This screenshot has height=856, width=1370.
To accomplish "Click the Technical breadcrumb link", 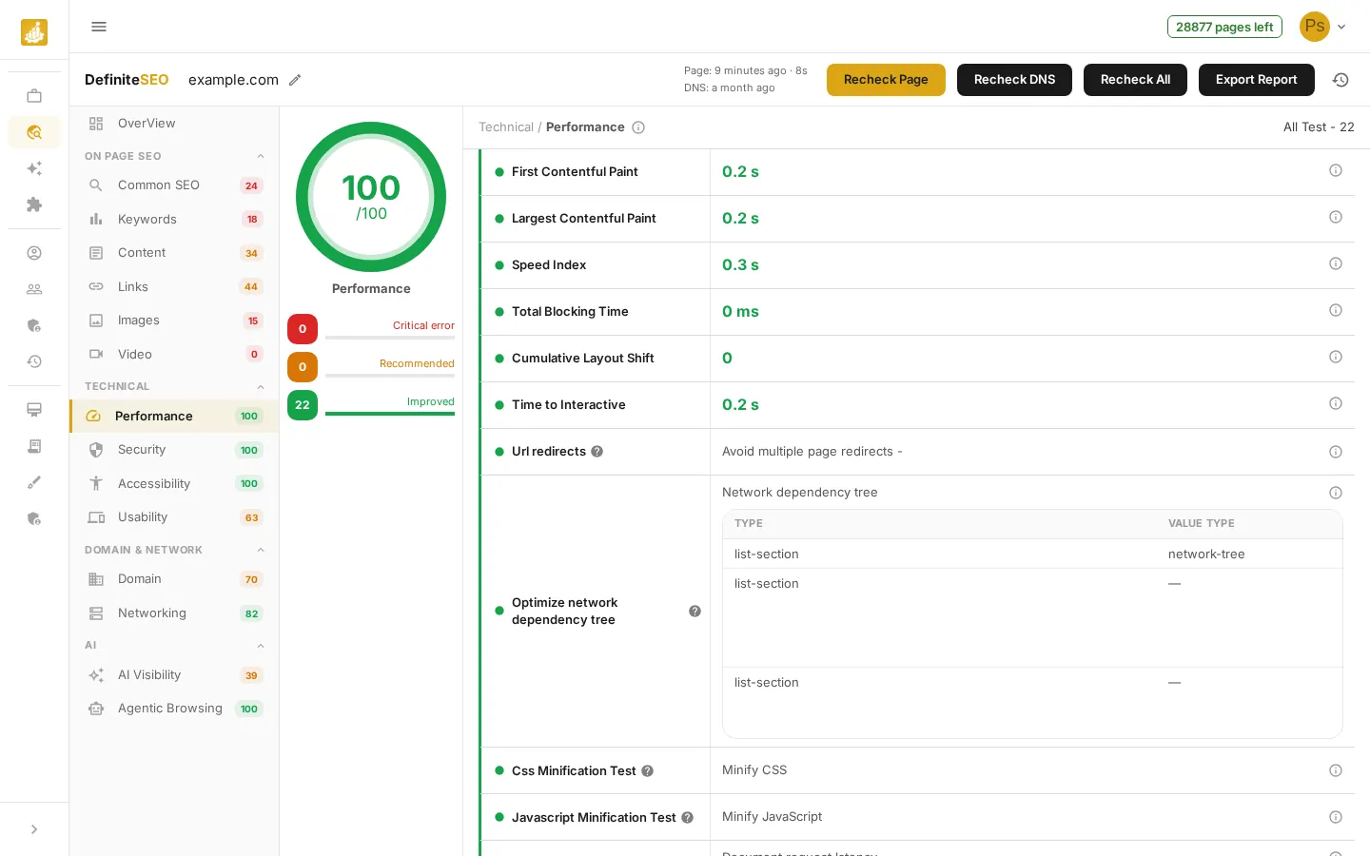I will tap(506, 127).
